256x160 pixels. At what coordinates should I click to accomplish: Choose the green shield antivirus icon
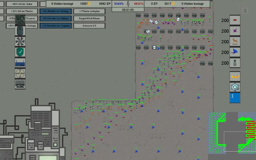(20, 52)
